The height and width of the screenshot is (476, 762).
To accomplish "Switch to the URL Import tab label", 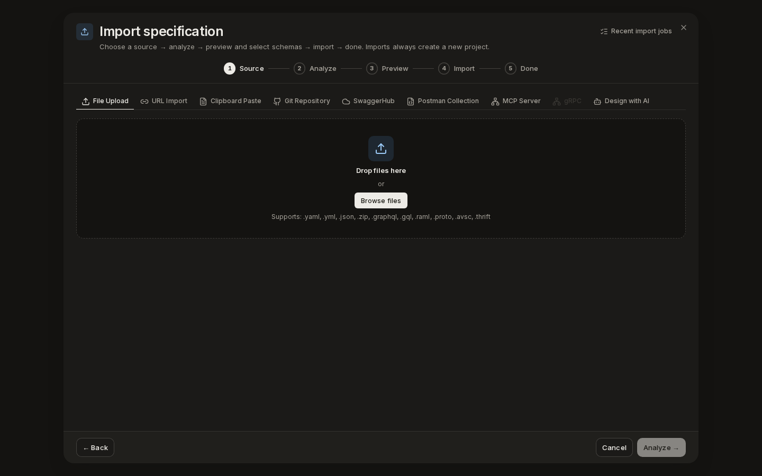I will pos(169,101).
